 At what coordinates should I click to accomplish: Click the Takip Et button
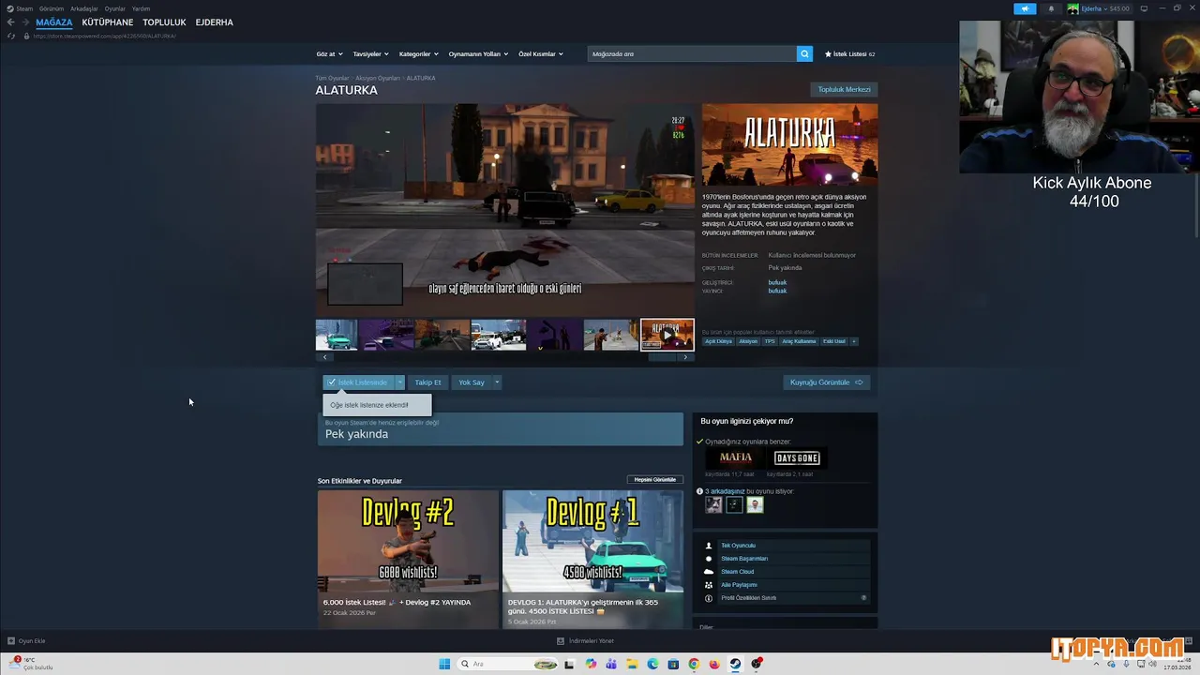pos(427,382)
